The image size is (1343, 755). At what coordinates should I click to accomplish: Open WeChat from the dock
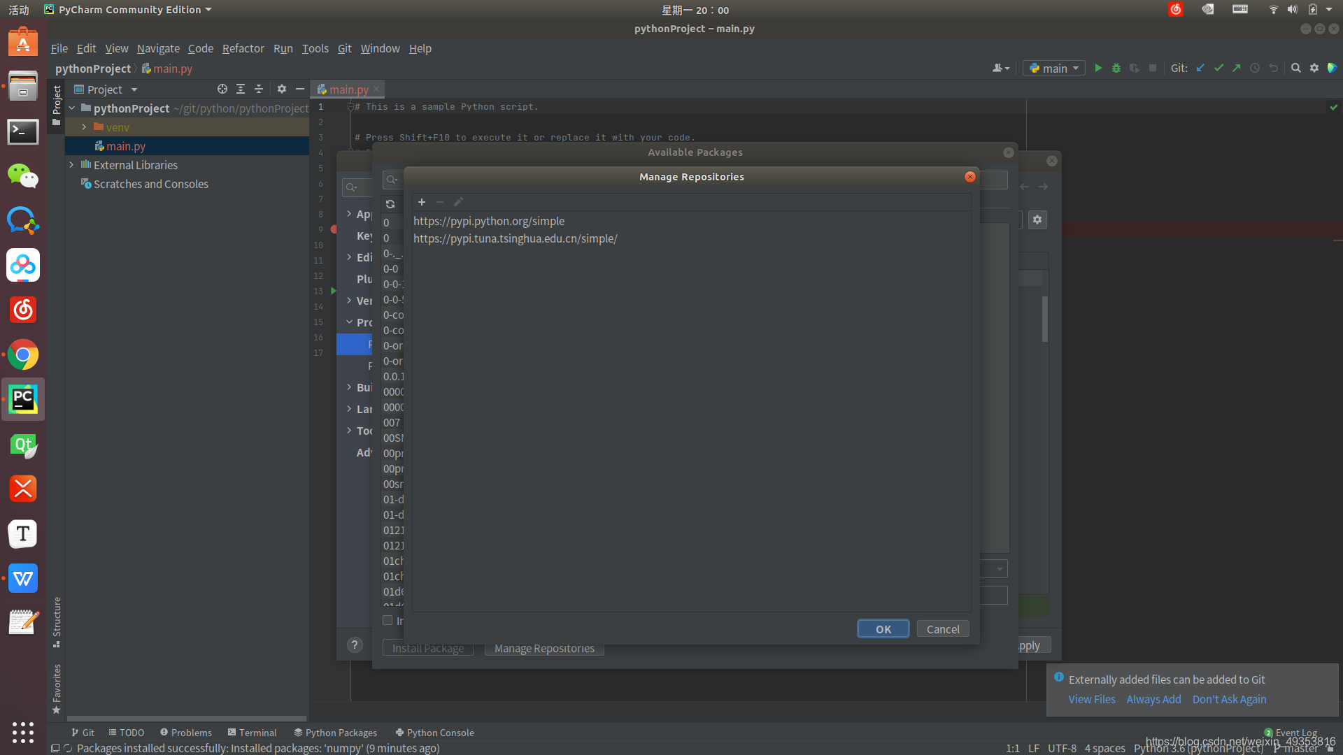point(23,176)
